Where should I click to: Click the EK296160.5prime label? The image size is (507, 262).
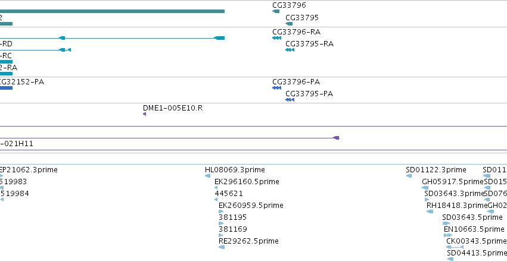tap(247, 182)
